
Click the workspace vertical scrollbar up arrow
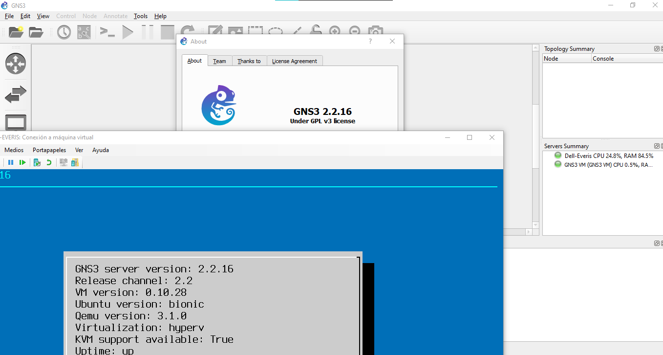535,48
